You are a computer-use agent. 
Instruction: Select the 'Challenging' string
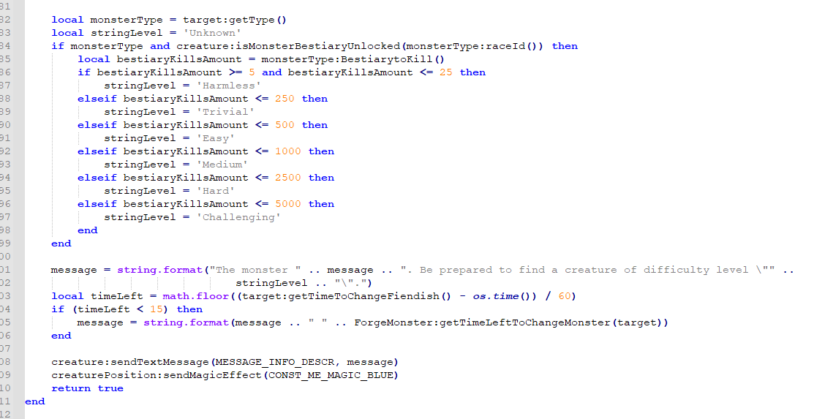[x=238, y=217]
